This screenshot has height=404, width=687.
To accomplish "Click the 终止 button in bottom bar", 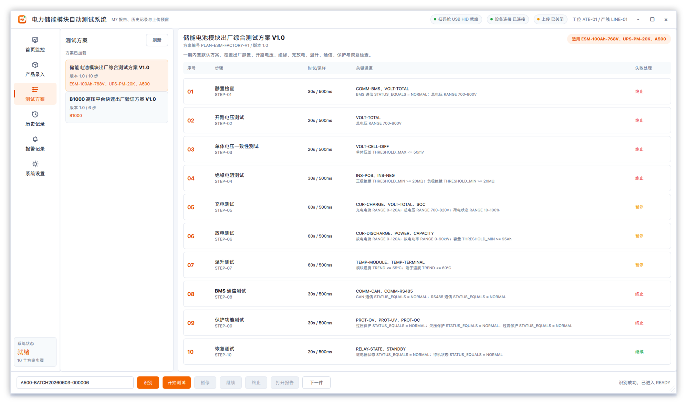I will tap(256, 383).
